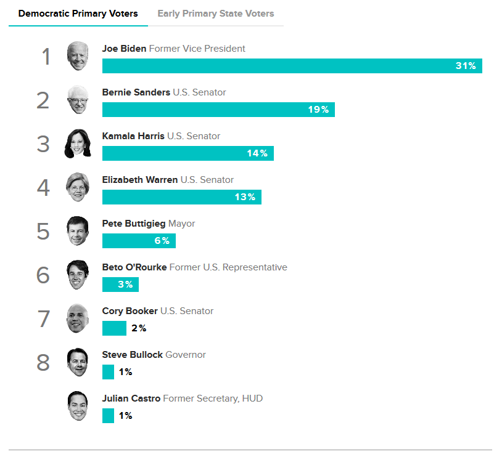Select Kamala Harris' headshot image
This screenshot has width=494, height=457.
(78, 144)
